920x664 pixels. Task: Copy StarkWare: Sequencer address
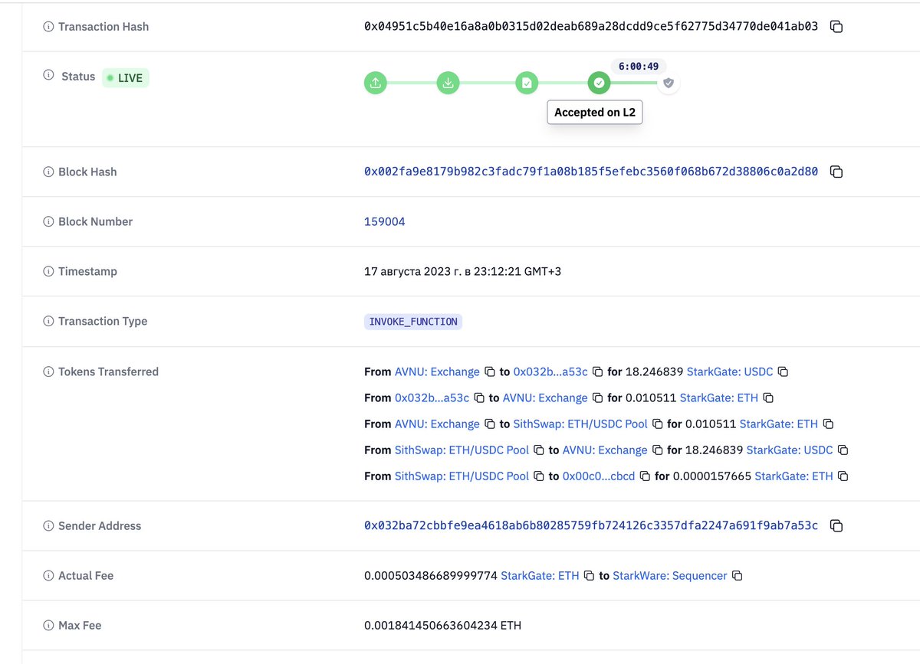737,576
